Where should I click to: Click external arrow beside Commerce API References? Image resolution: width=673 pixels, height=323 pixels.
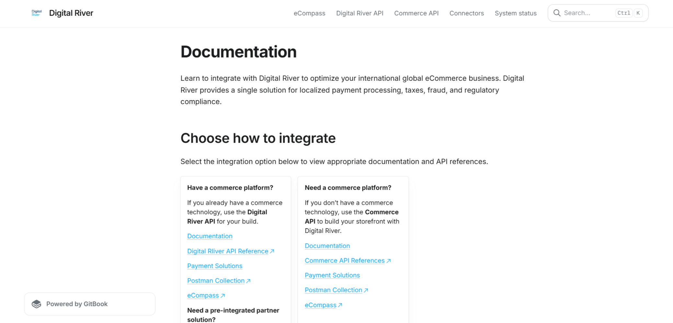389,261
